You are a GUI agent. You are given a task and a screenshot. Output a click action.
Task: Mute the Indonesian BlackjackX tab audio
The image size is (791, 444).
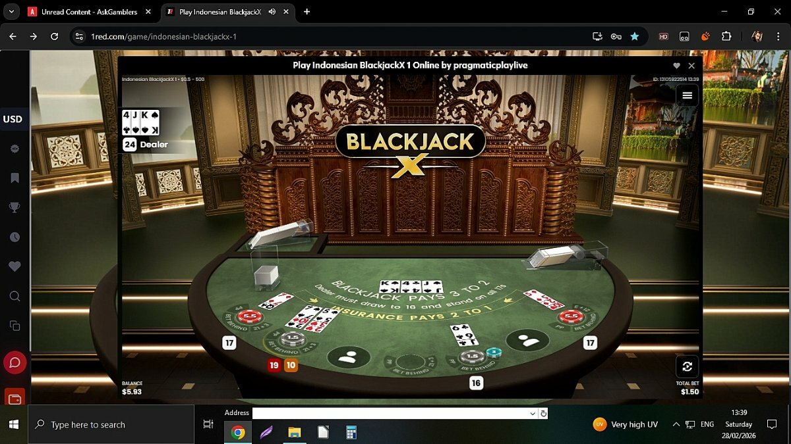(x=272, y=12)
